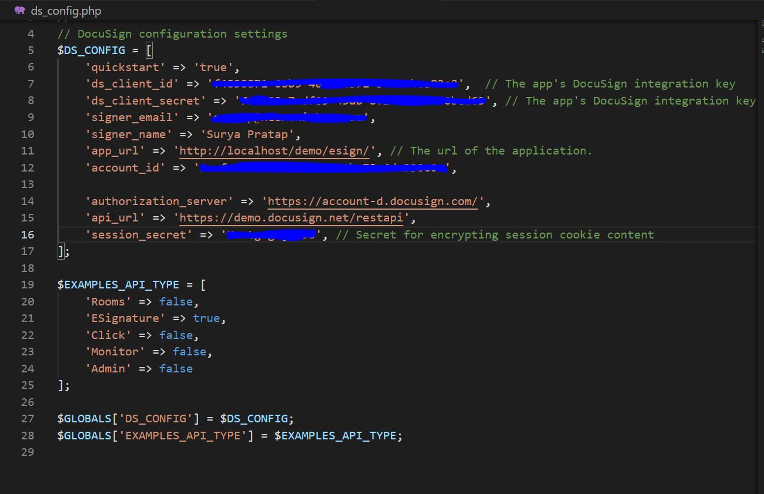Click the 'signer_name' key text

pos(129,135)
